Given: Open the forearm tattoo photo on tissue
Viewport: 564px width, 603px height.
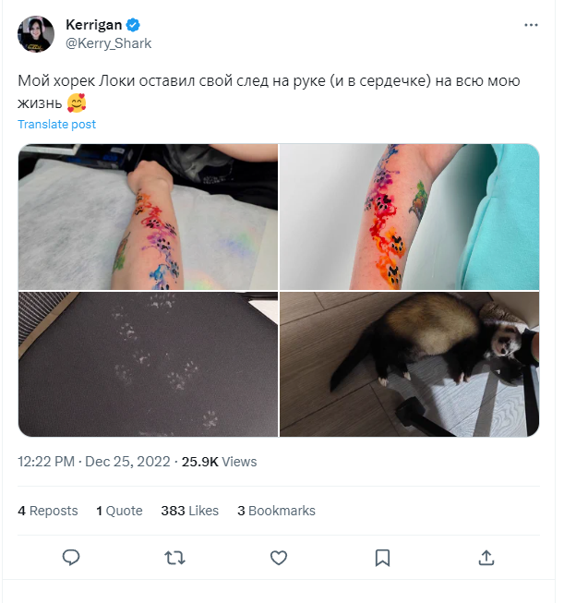Looking at the screenshot, I should [x=148, y=216].
